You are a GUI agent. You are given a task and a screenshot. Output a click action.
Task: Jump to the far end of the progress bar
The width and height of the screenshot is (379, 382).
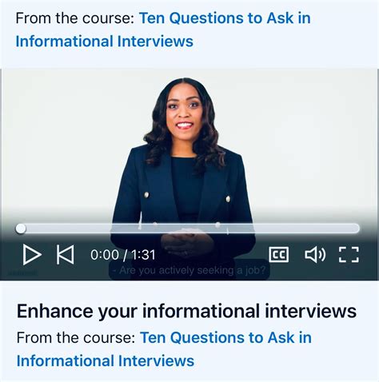(357, 229)
